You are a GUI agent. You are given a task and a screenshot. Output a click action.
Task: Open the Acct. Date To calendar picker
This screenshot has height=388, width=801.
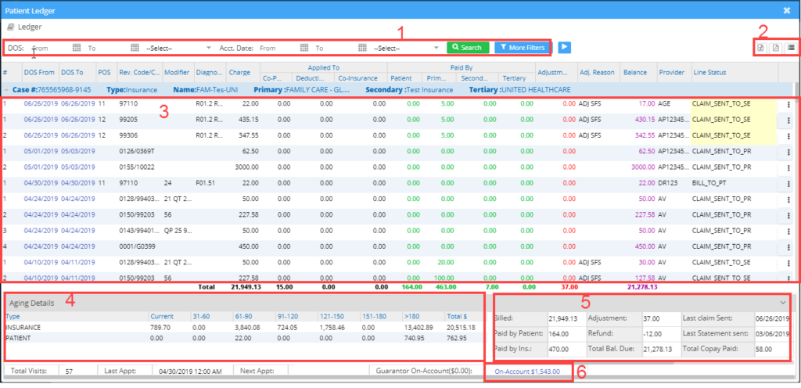point(362,48)
